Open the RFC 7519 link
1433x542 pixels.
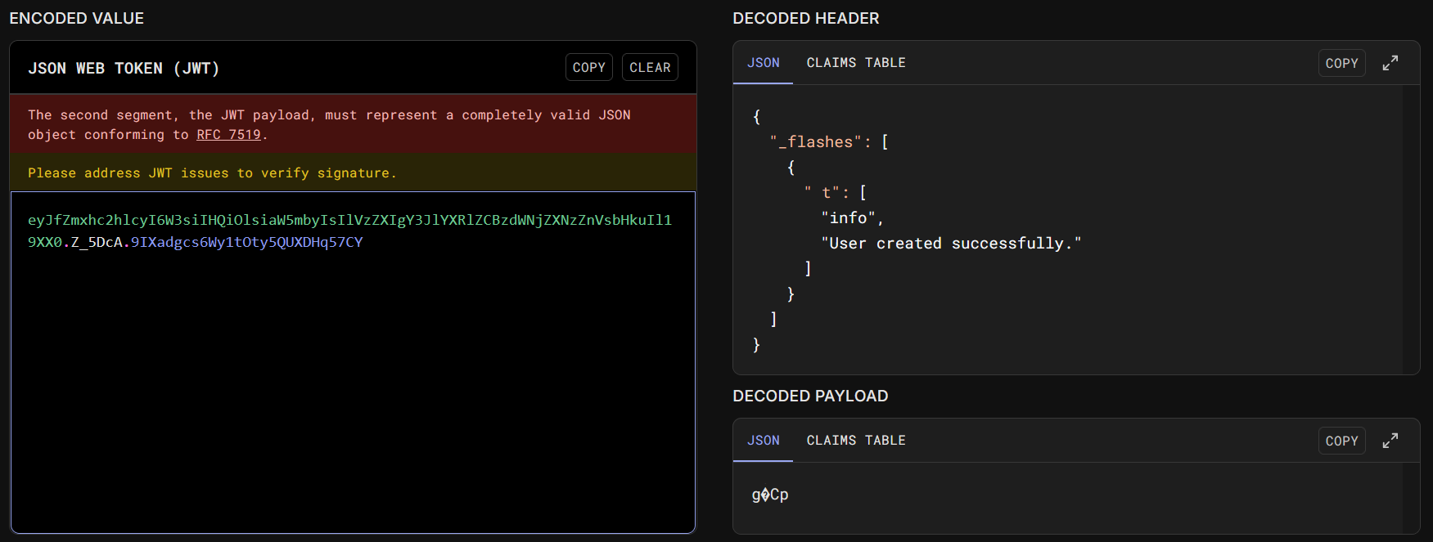click(228, 135)
